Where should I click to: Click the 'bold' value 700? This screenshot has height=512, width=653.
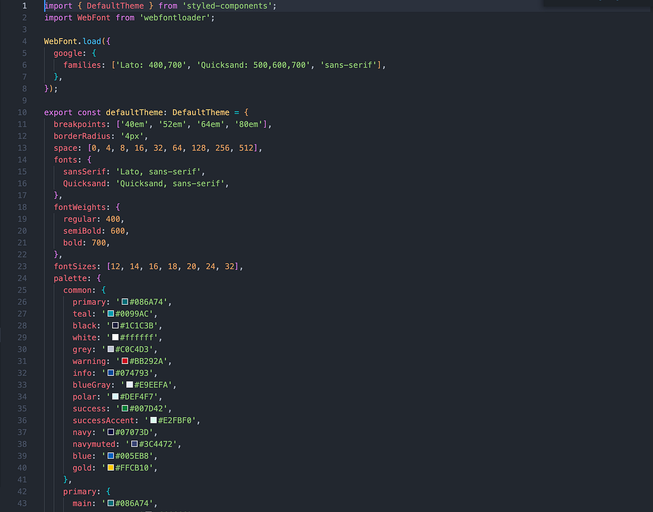98,243
